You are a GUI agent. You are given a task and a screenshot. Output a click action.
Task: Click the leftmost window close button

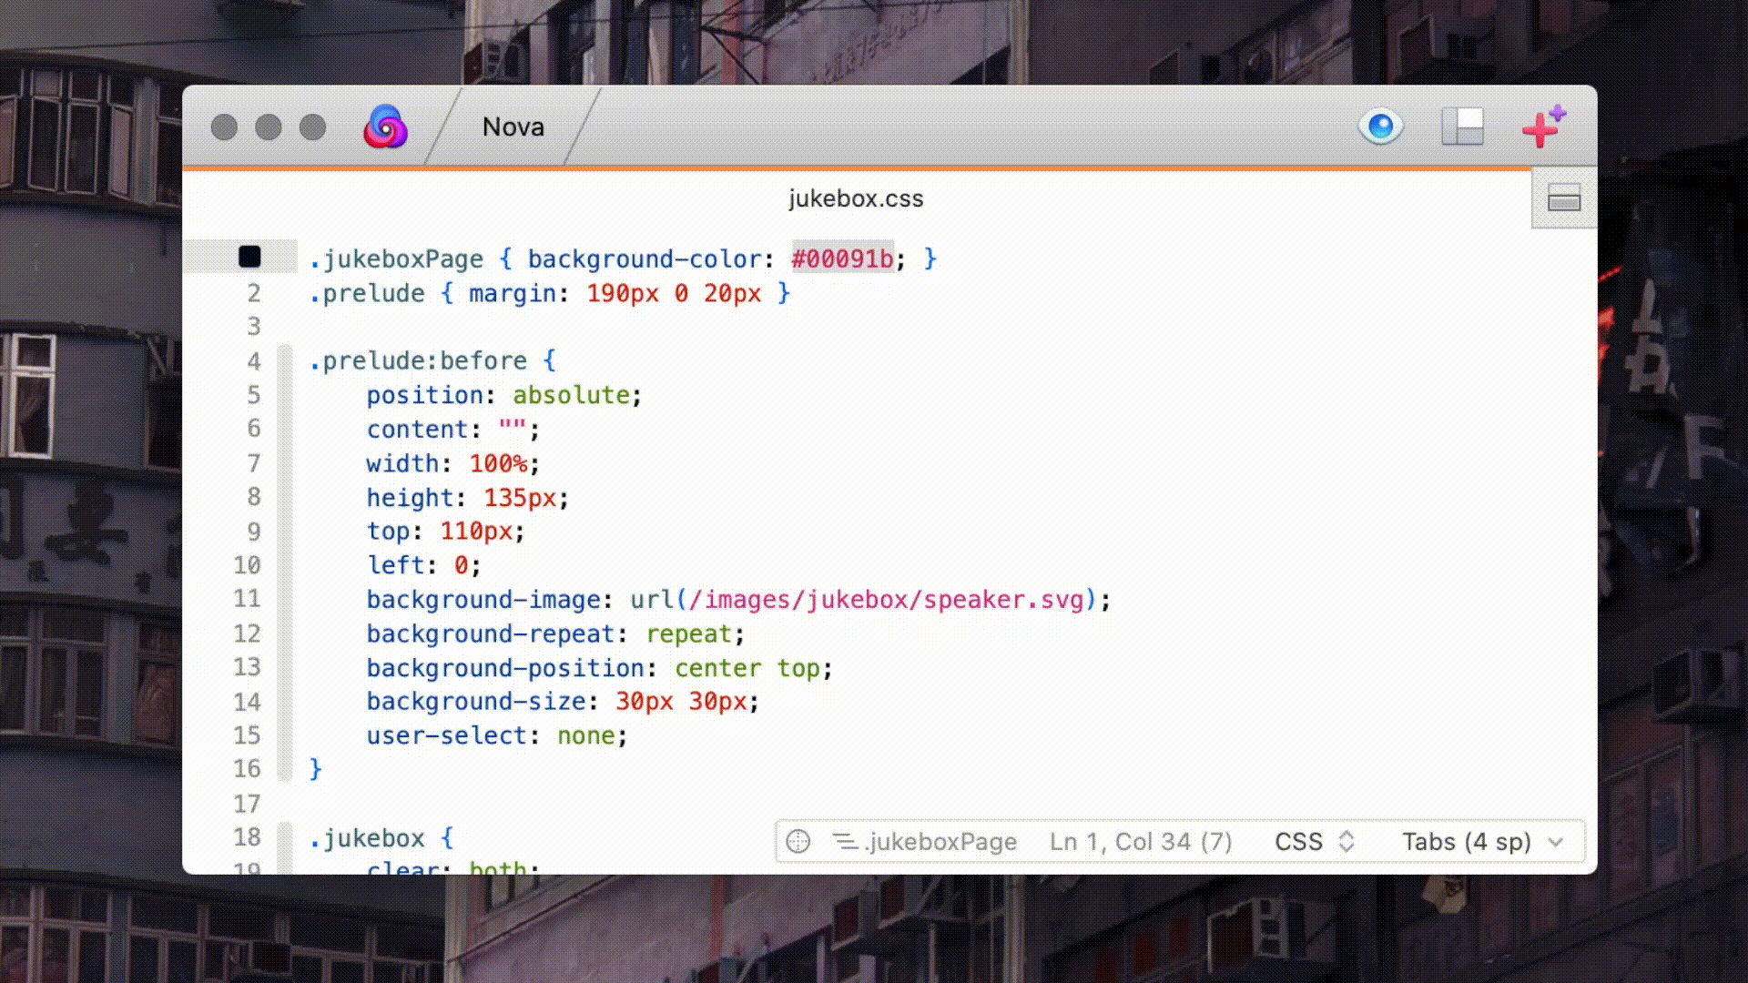[x=224, y=127]
